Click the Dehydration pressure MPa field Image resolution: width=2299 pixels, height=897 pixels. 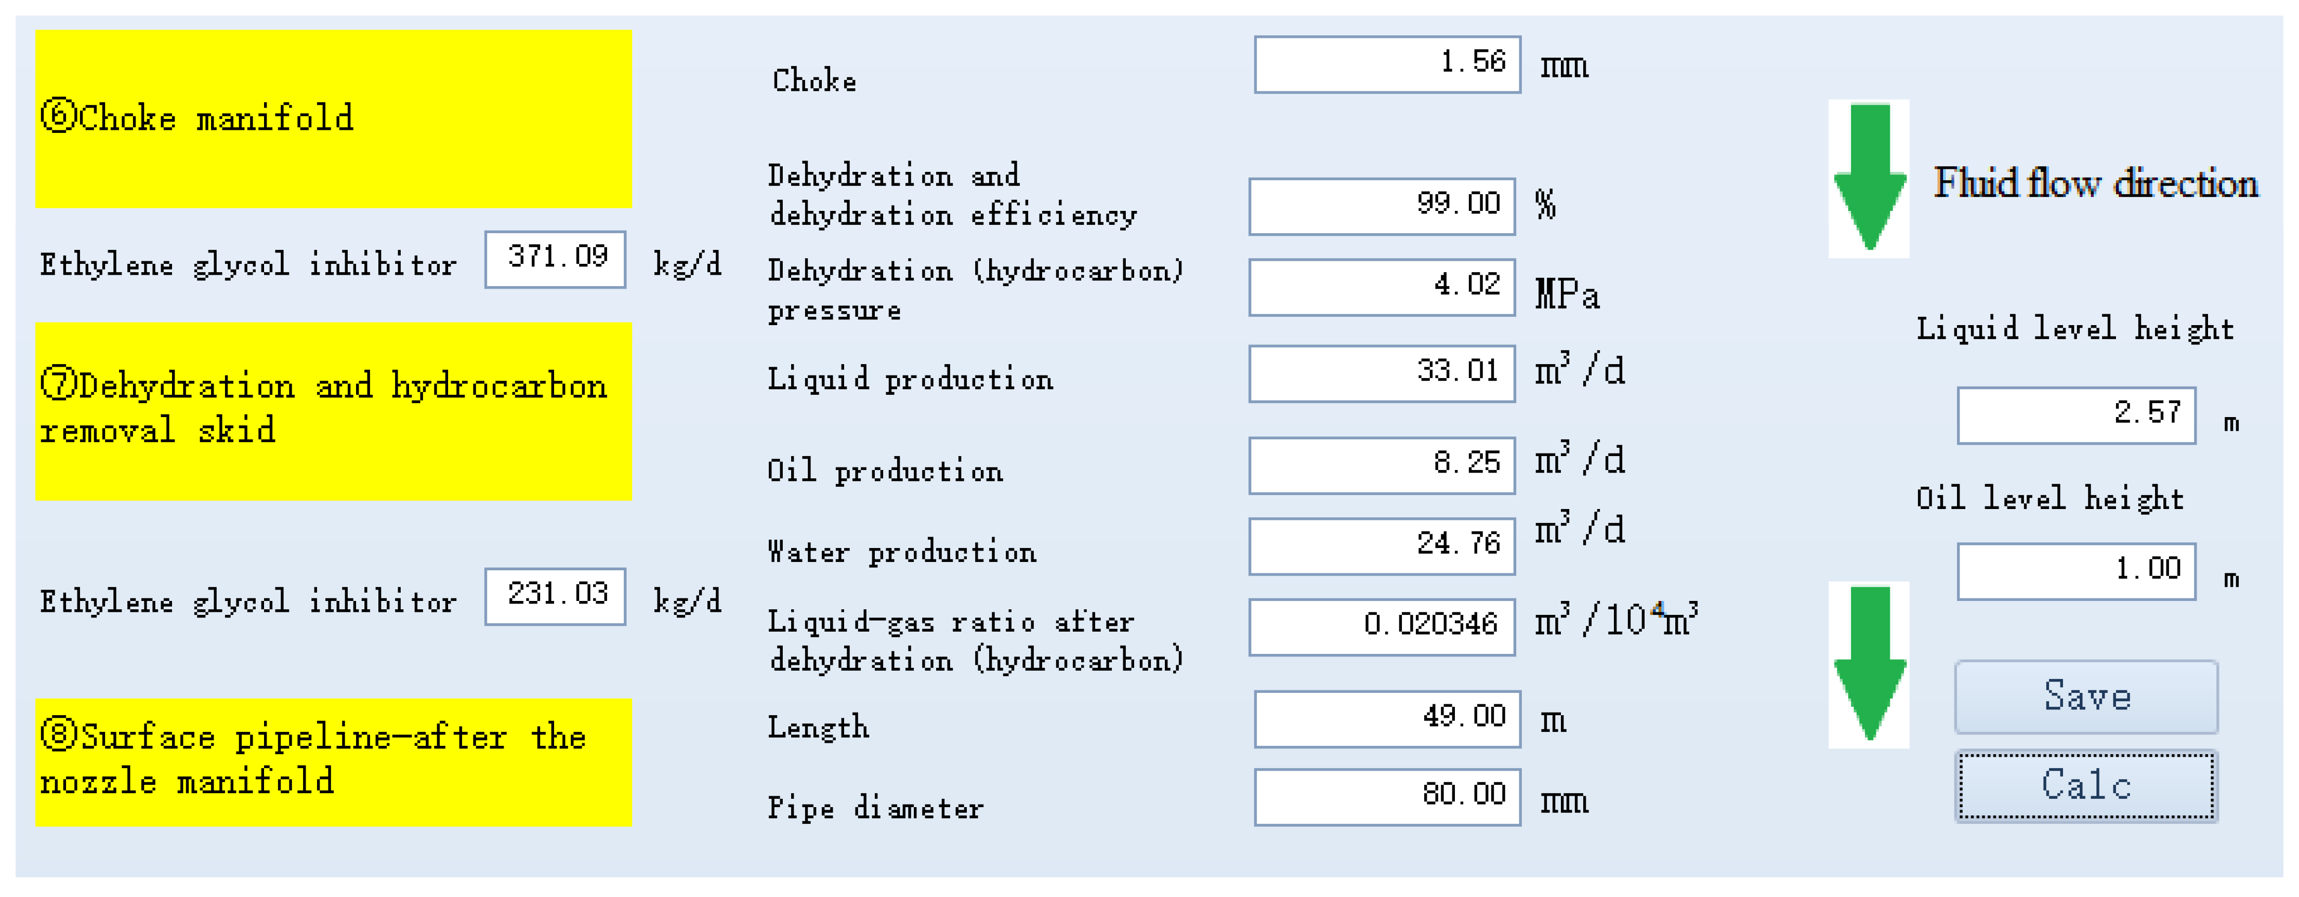[1382, 287]
